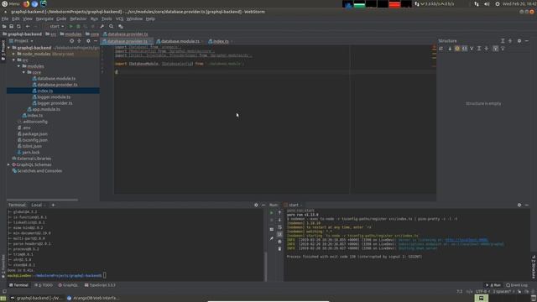Toggle Sort Alphabetically in Structure panel
Screen dimensions: 537x302
tap(450, 49)
